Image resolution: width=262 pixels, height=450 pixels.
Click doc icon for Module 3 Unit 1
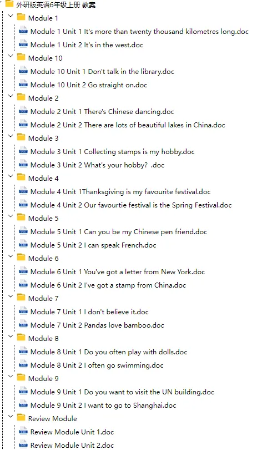(23, 151)
